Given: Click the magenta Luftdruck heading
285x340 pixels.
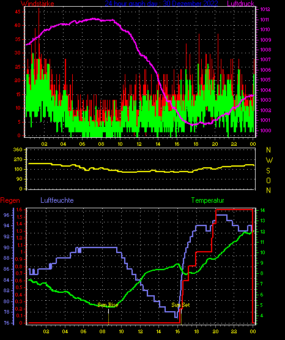Looking at the screenshot, I should pyautogui.click(x=240, y=4).
